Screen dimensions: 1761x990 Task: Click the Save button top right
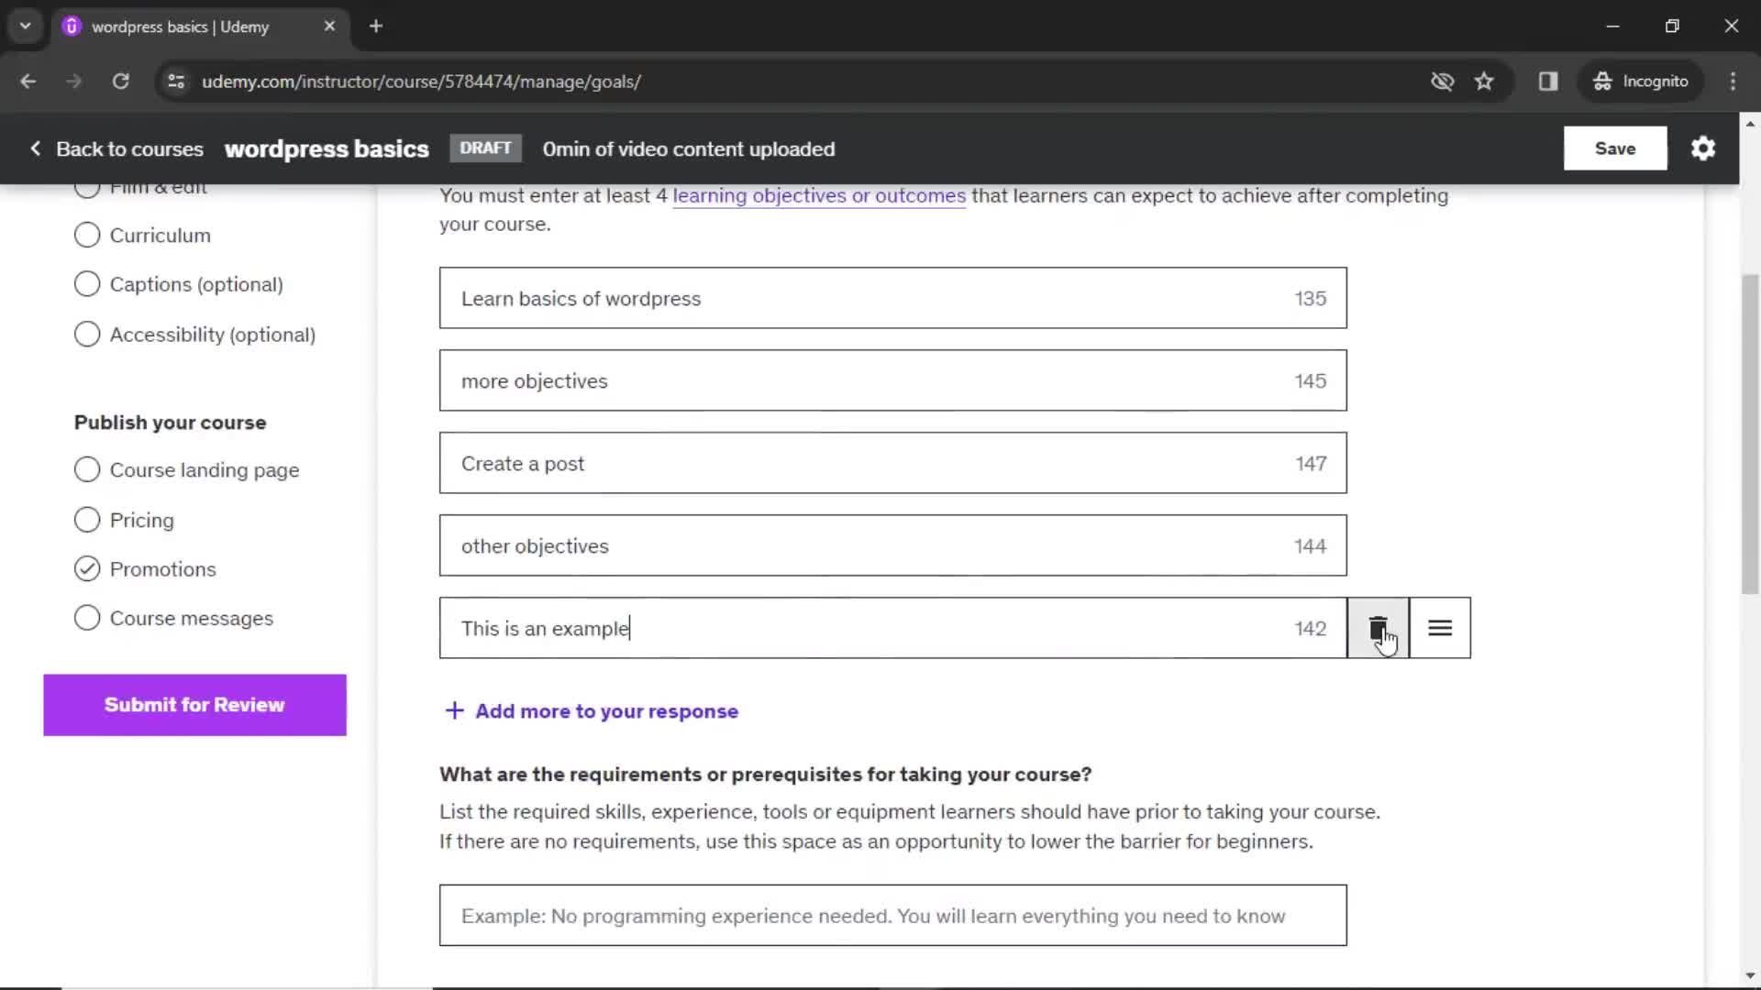pyautogui.click(x=1616, y=148)
